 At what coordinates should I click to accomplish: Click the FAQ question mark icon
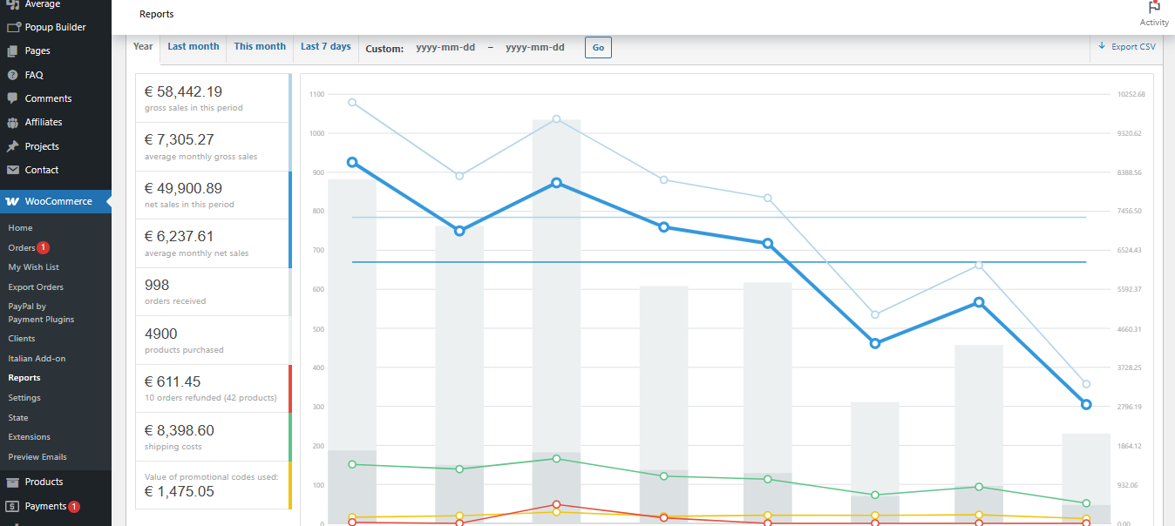[12, 75]
